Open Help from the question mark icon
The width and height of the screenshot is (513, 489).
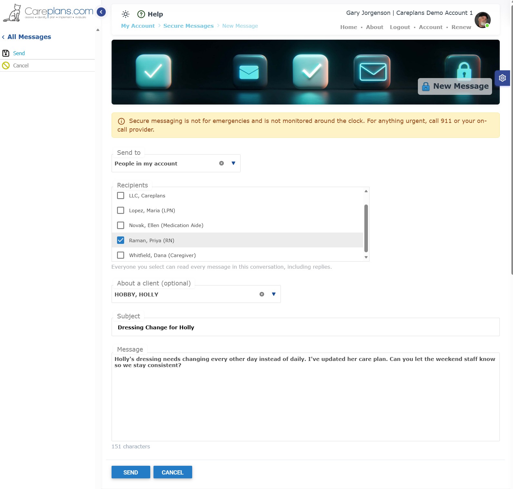[141, 14]
